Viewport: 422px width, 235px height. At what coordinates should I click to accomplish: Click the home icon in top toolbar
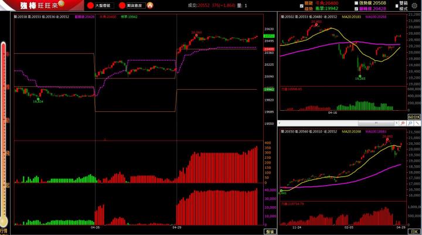[150, 6]
